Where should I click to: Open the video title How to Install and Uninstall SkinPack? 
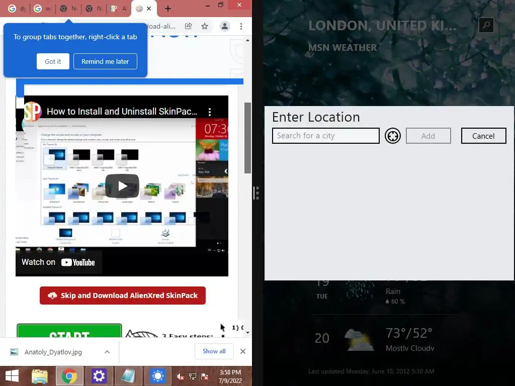coord(122,112)
